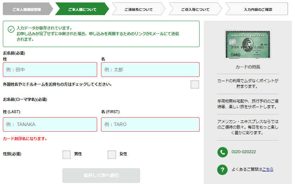
Task: Click the 姓 (LAST) TANAKA input field
Action: [50, 125]
